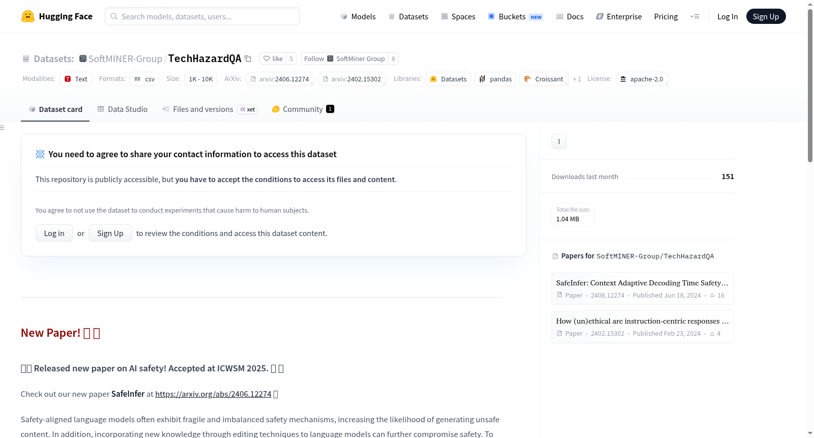Select the 1K - 10K size tag
The image size is (814, 438).
pos(201,79)
